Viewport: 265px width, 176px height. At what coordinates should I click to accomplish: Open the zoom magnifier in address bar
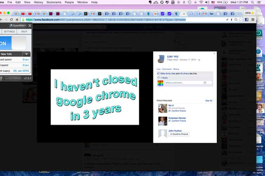pyautogui.click(x=236, y=20)
